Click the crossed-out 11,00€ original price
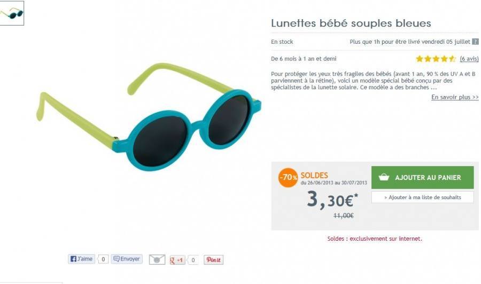This screenshot has height=284, width=481. [x=344, y=216]
